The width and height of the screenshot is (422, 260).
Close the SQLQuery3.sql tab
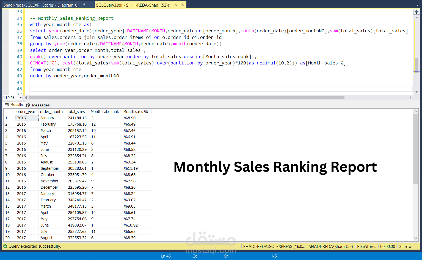pos(183,5)
